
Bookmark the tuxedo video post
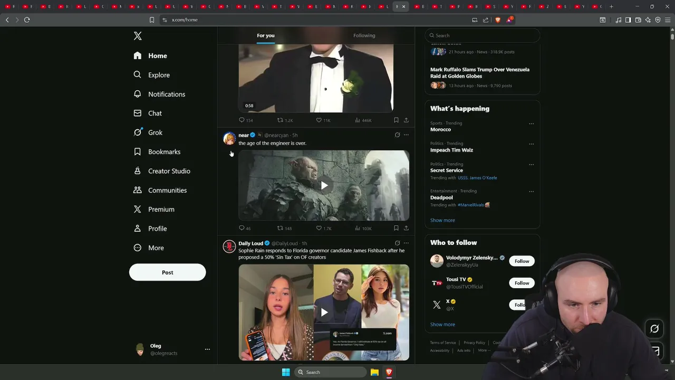tap(396, 120)
